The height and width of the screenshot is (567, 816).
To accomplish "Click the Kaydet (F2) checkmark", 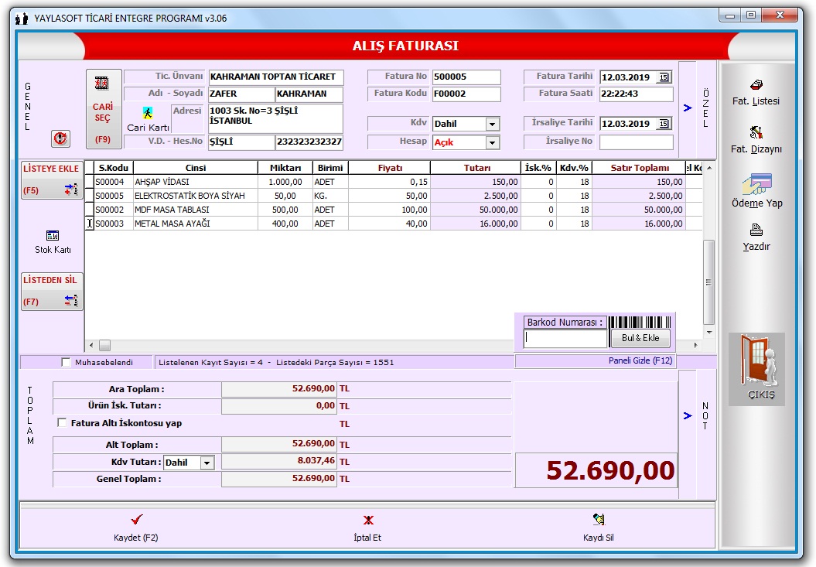I will point(136,520).
